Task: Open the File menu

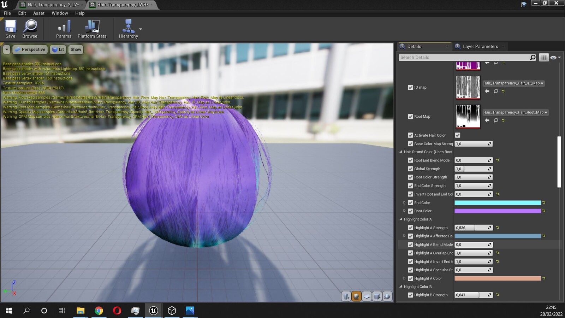Action: 7,13
